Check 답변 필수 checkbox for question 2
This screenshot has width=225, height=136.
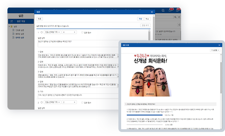[x=82, y=103]
